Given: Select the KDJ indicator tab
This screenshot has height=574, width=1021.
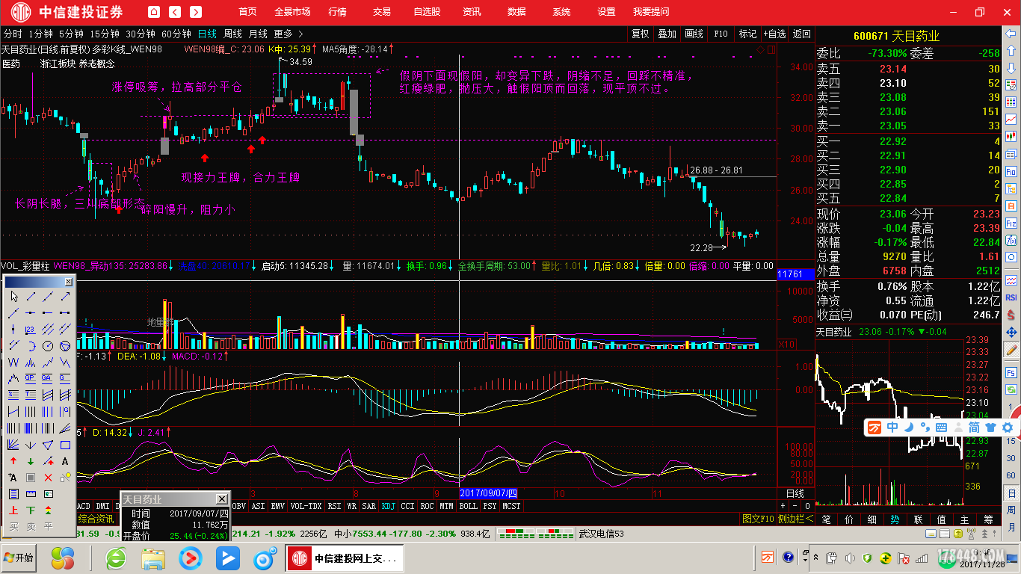Looking at the screenshot, I should (389, 506).
